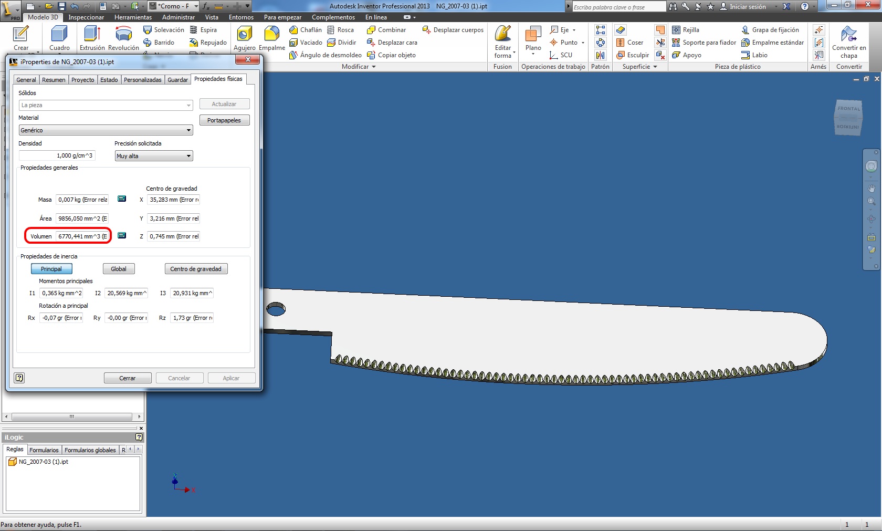The image size is (882, 531).
Task: Select the Combinar tool
Action: (386, 30)
